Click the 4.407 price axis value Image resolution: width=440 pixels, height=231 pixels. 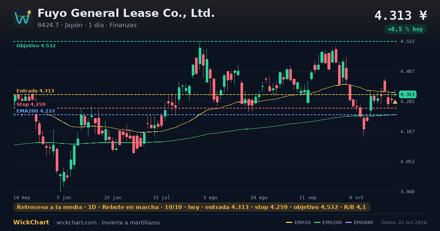[408, 71]
